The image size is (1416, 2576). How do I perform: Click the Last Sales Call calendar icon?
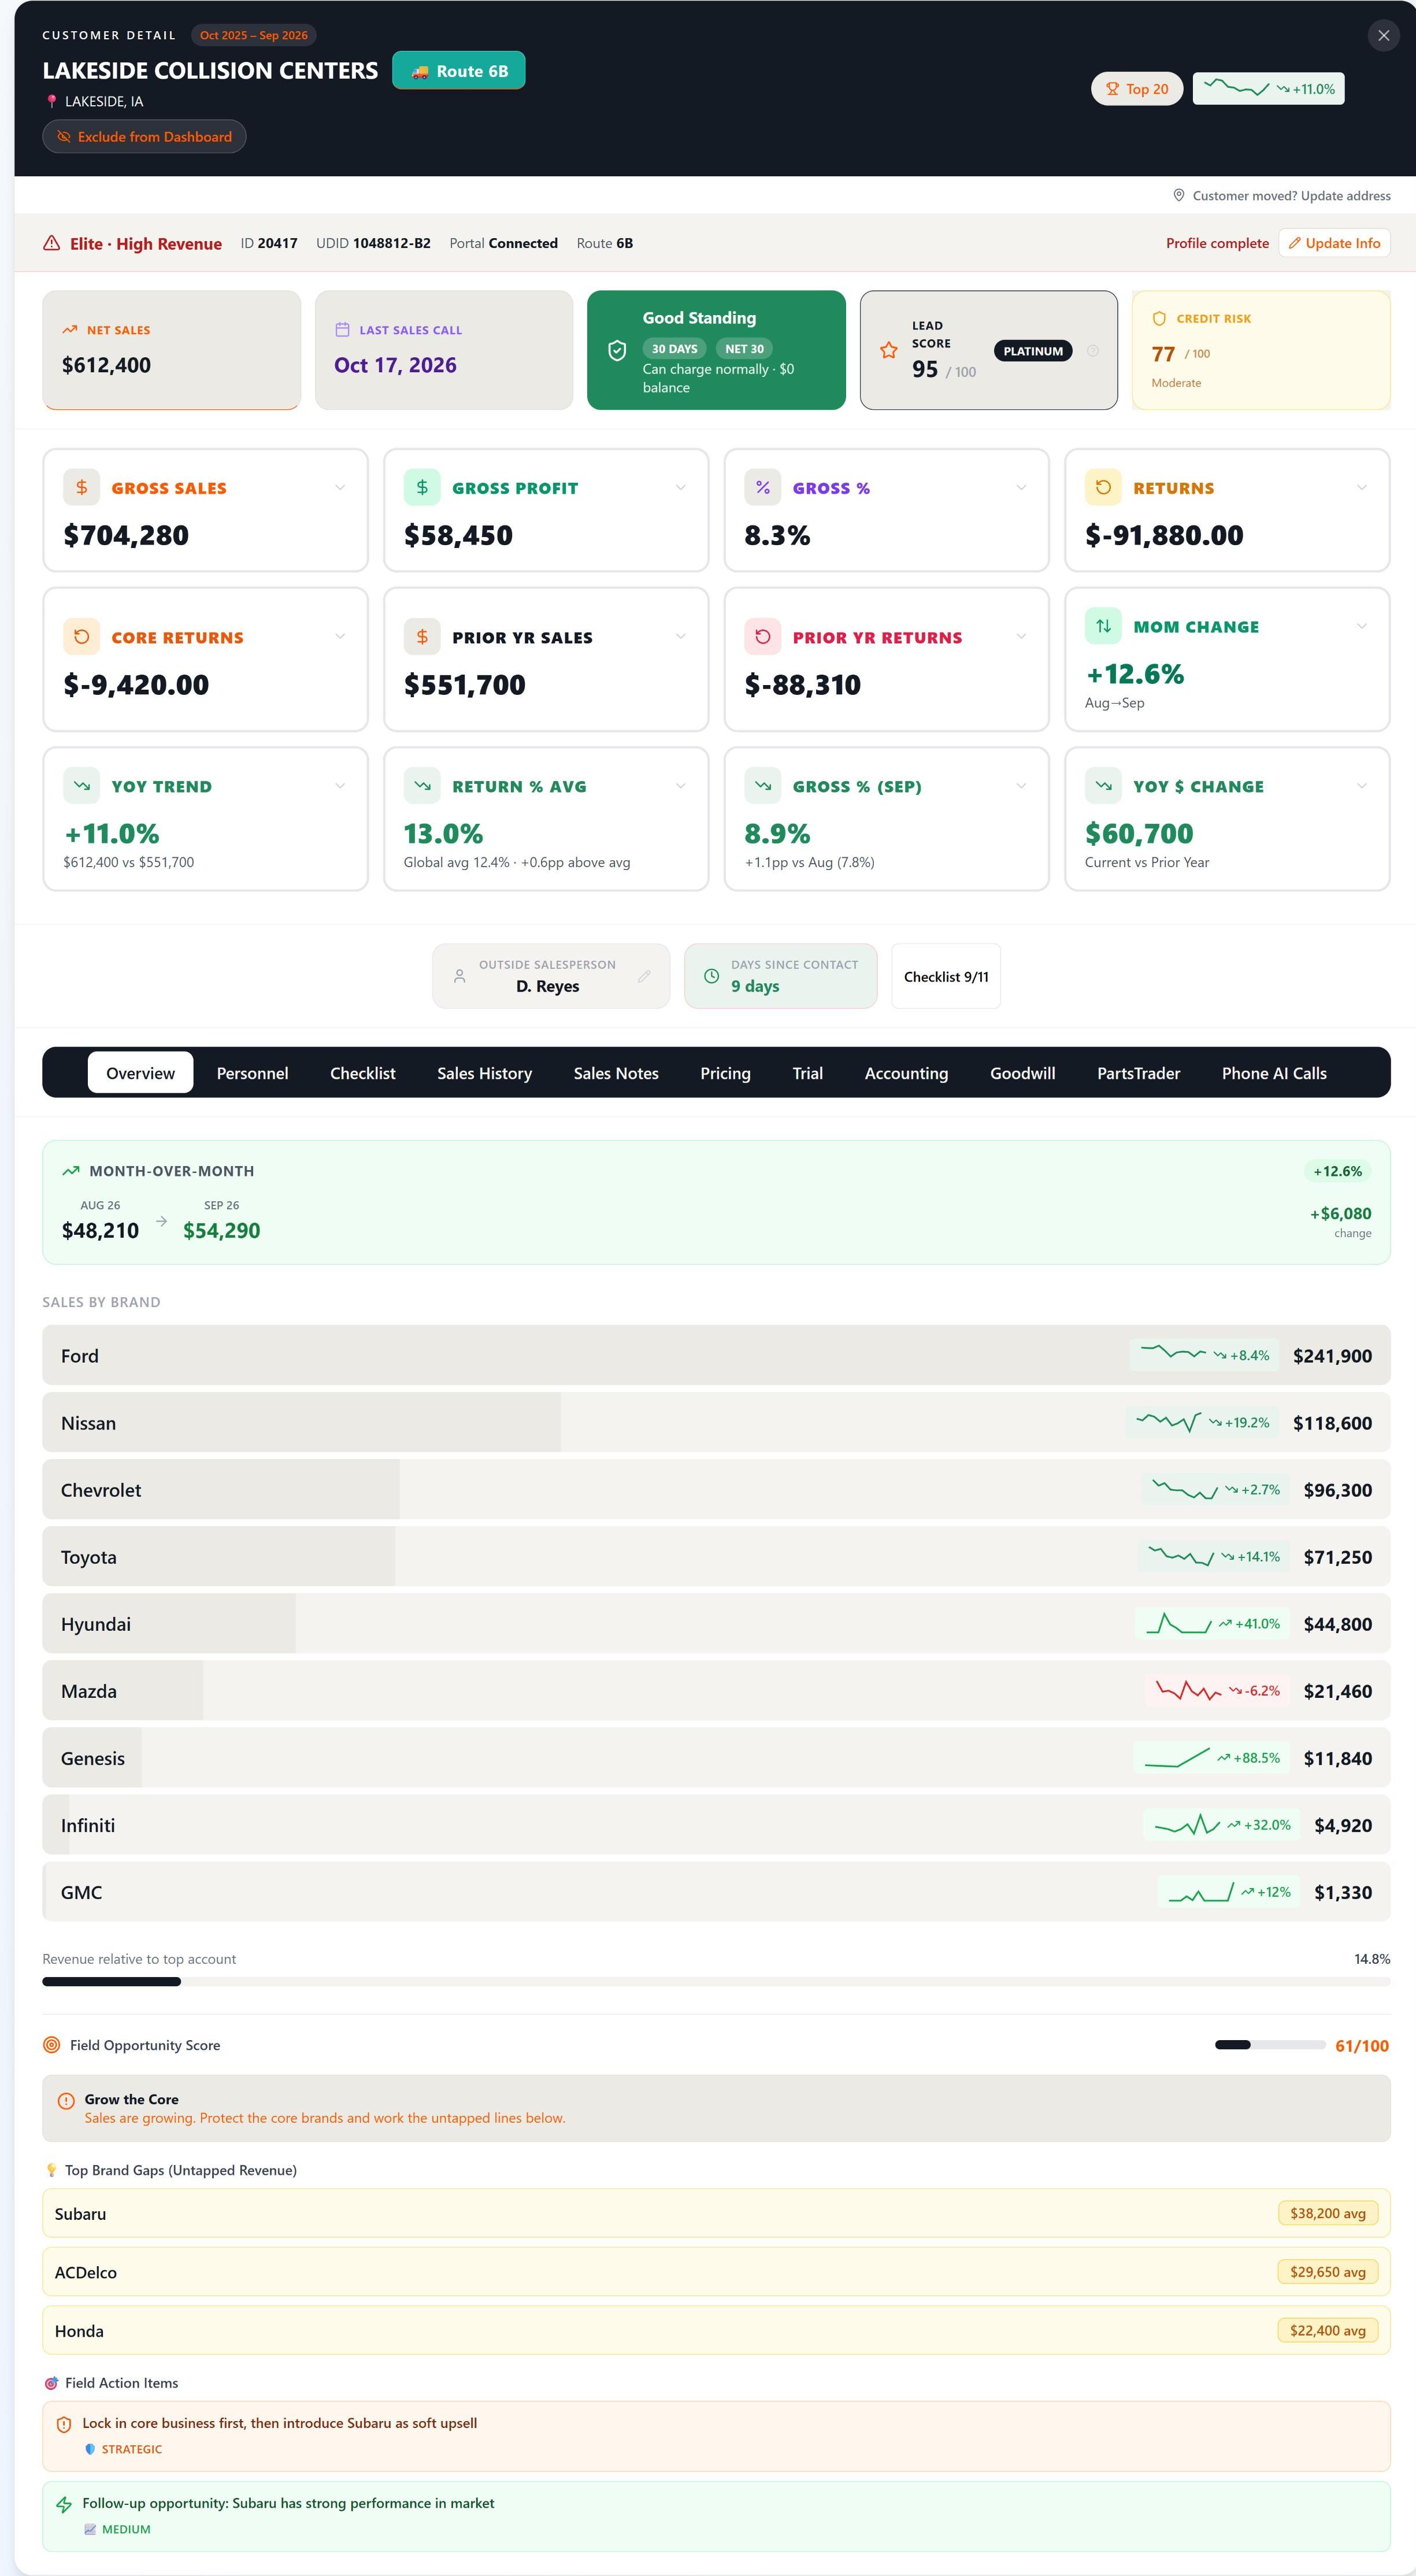tap(342, 330)
